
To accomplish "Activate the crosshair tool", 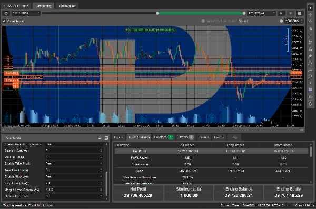I will coord(310,15).
